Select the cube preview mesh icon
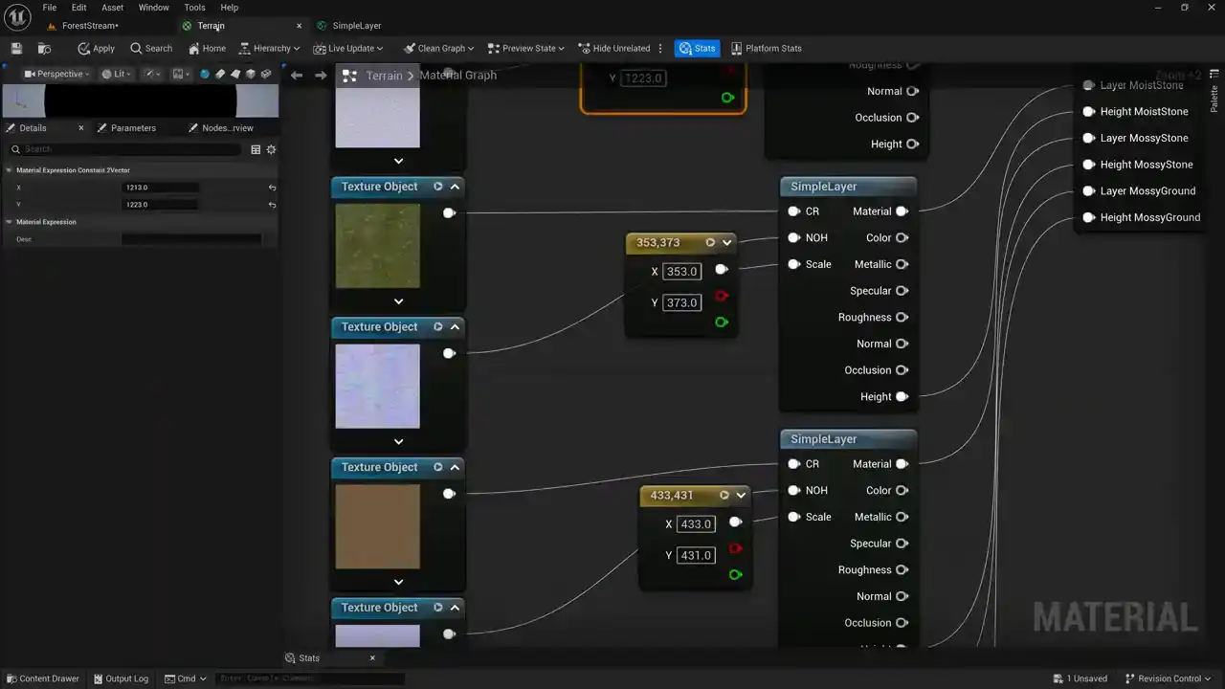The height and width of the screenshot is (689, 1225). [x=251, y=74]
